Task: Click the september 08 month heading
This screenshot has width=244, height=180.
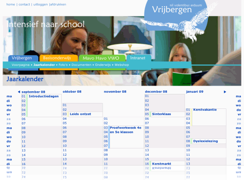Action: [33, 92]
